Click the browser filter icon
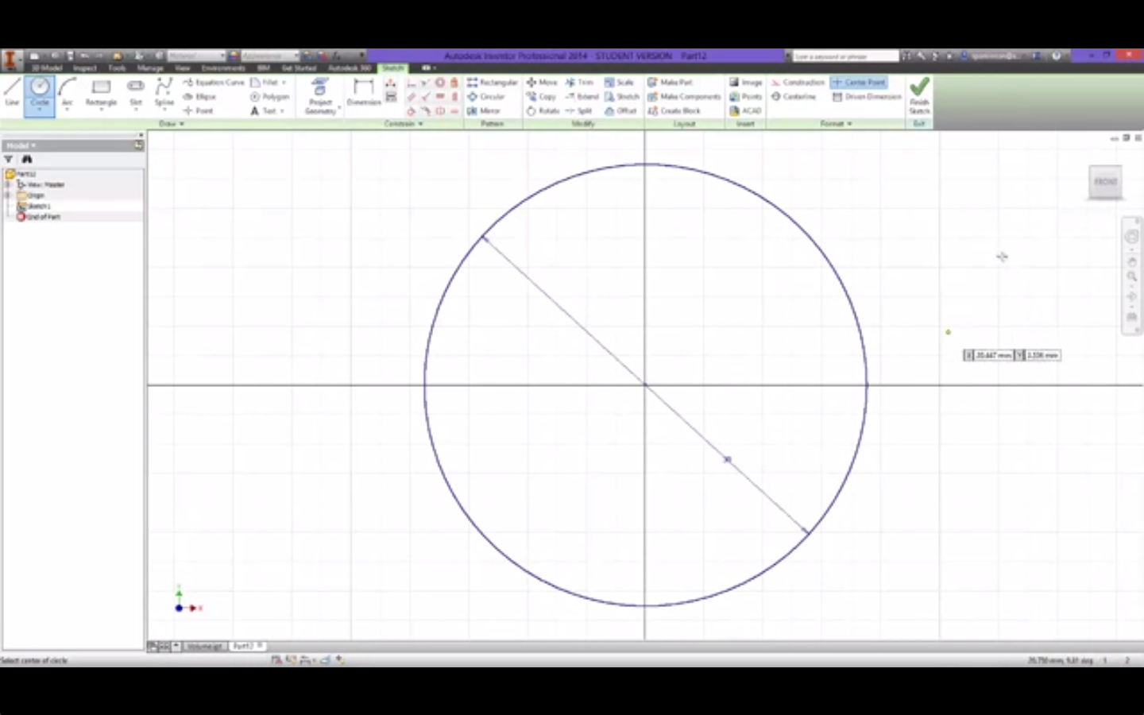 click(x=9, y=160)
